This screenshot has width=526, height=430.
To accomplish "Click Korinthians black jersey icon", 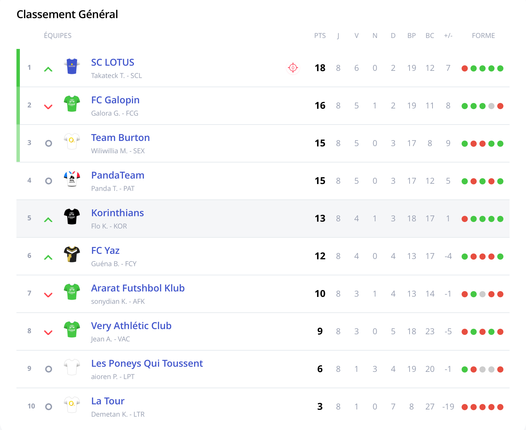I will 72,217.
